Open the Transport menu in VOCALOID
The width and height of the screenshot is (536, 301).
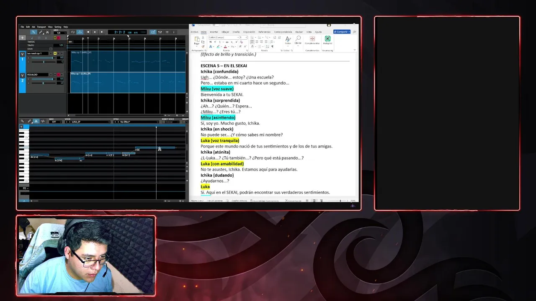[41, 27]
